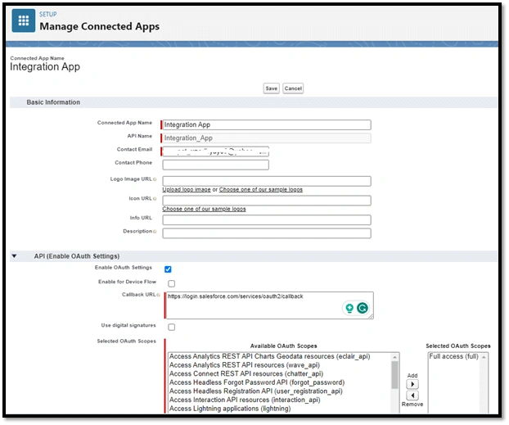The height and width of the screenshot is (425, 509).
Task: Select Access Lightning applications (lightning) scope
Action: pyautogui.click(x=230, y=409)
